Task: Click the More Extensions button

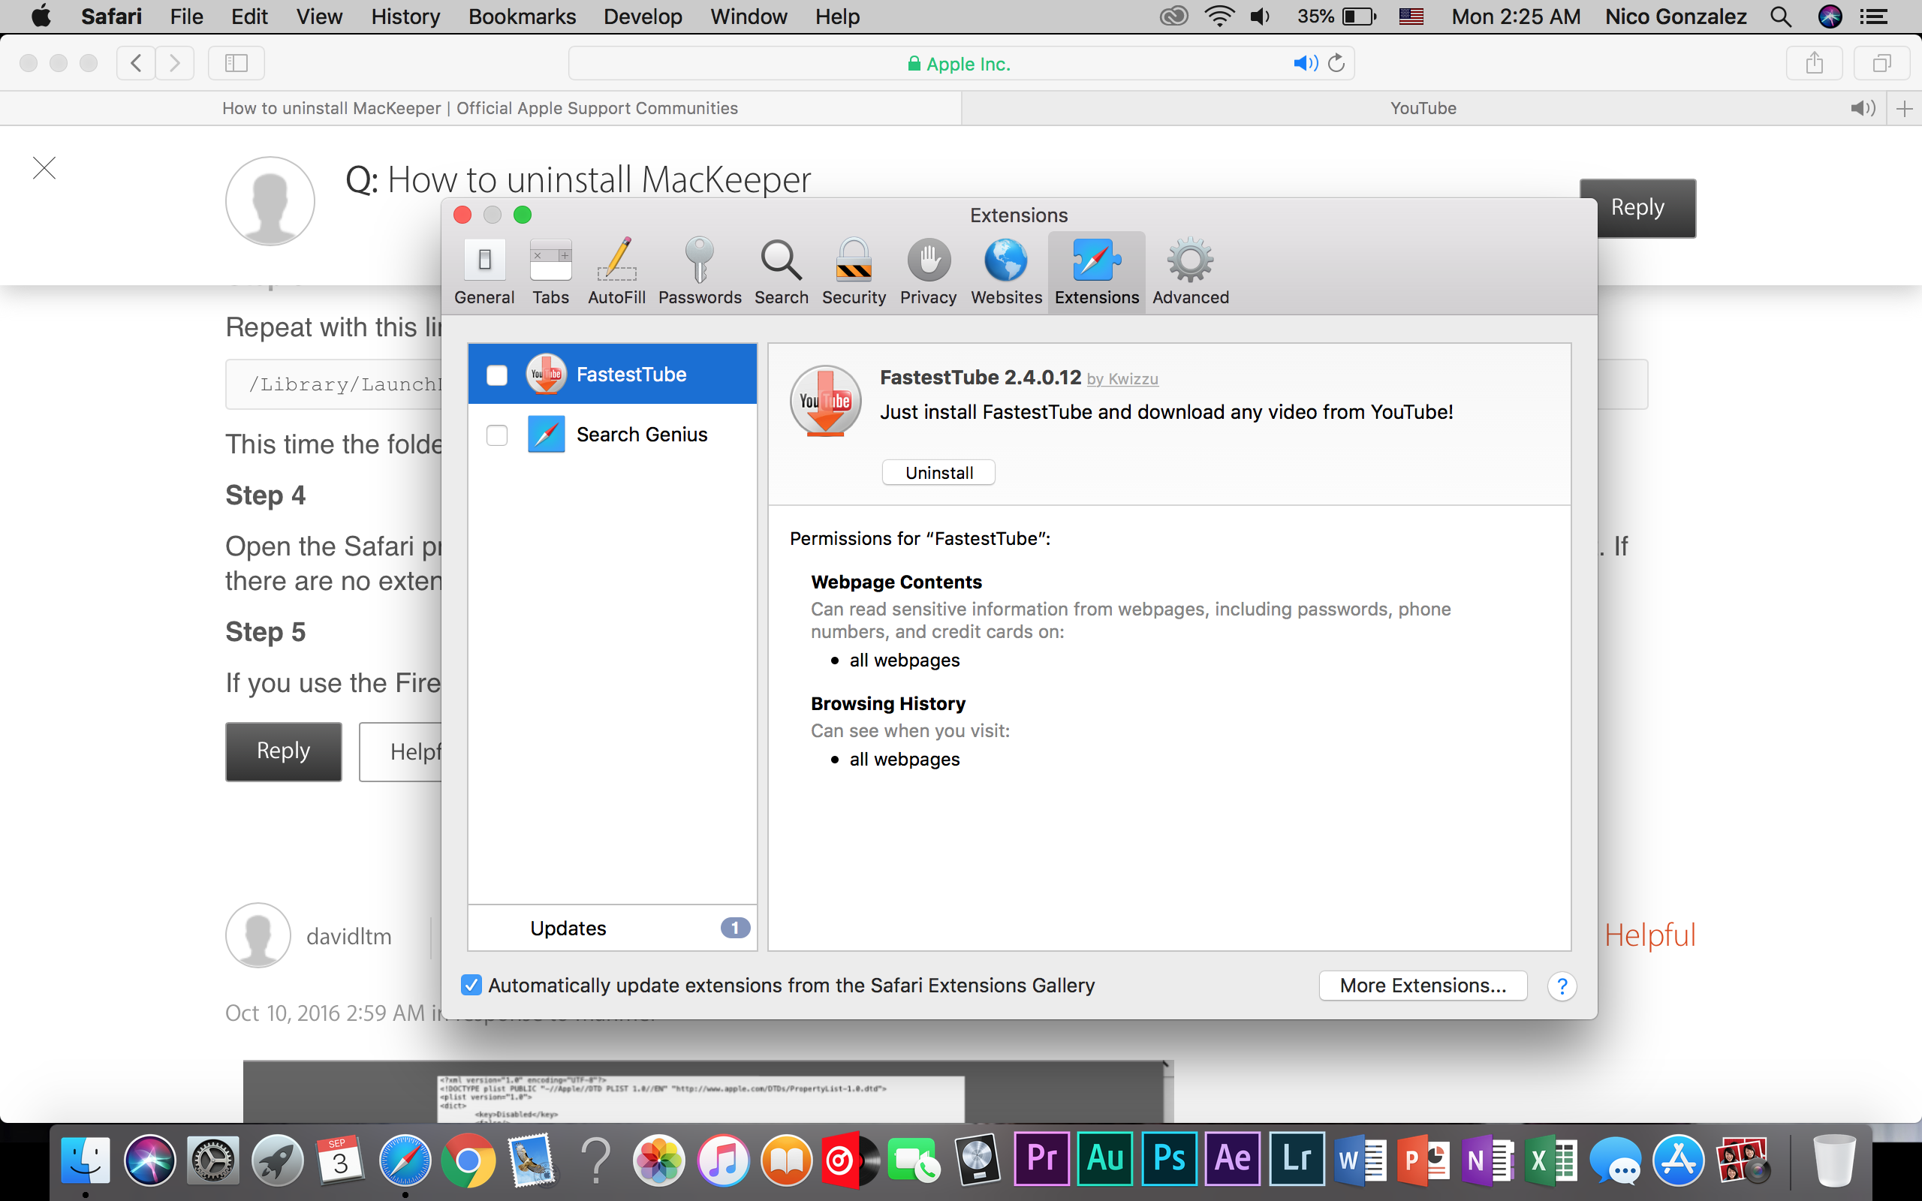Action: coord(1422,985)
